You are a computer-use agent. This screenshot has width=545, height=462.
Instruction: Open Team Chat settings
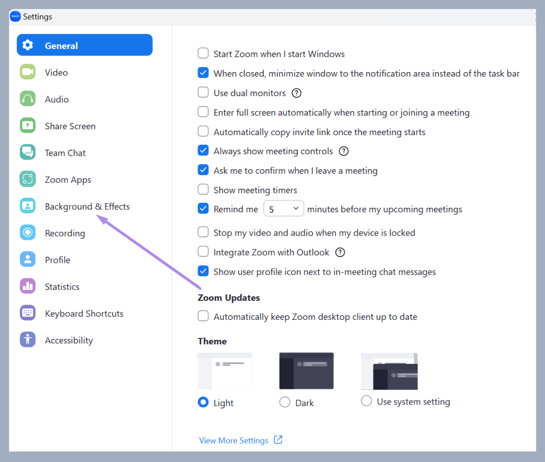84,152
